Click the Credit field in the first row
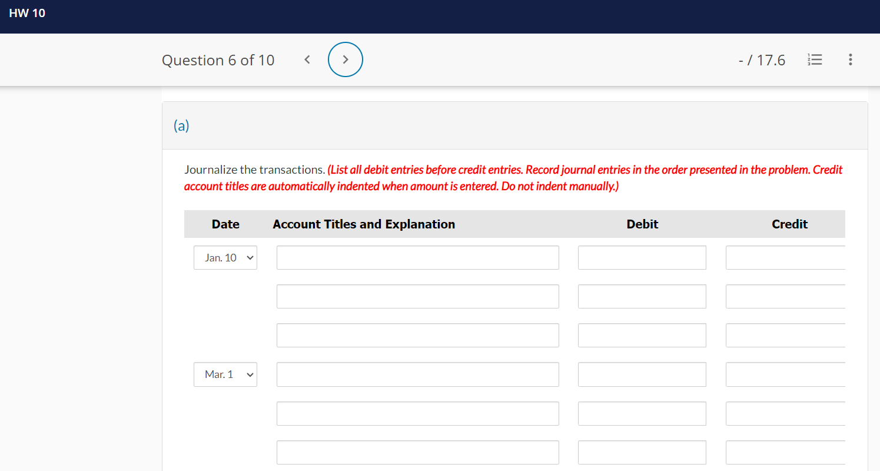Image resolution: width=880 pixels, height=471 pixels. pyautogui.click(x=789, y=257)
